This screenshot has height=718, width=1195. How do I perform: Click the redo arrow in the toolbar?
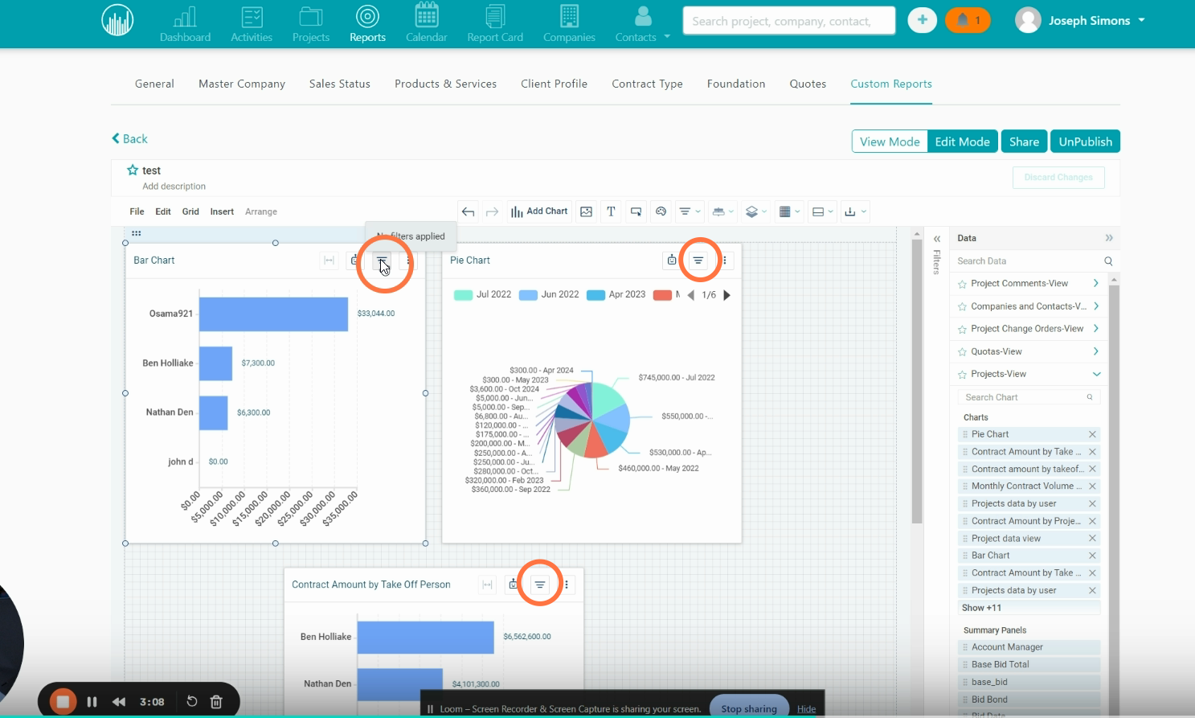pyautogui.click(x=493, y=211)
